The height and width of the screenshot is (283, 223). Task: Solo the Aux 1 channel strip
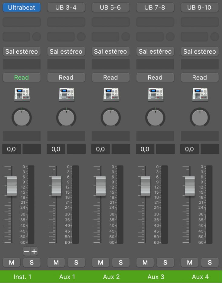76,262
